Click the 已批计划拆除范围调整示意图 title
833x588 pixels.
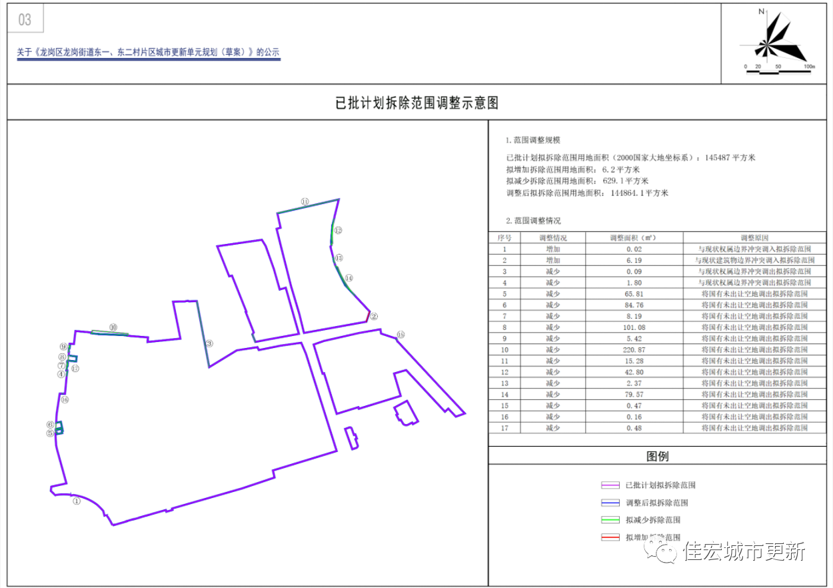[416, 103]
